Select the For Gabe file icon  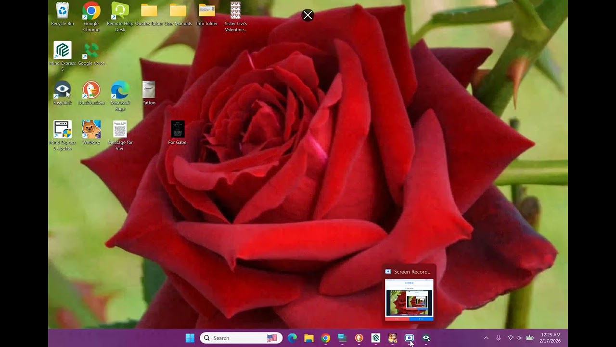[178, 133]
